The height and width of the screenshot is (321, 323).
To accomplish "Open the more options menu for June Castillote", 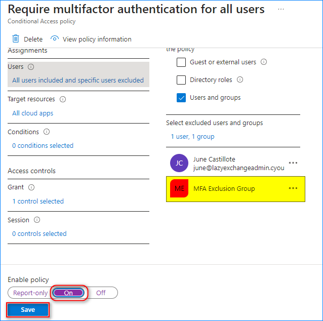I will (x=293, y=163).
